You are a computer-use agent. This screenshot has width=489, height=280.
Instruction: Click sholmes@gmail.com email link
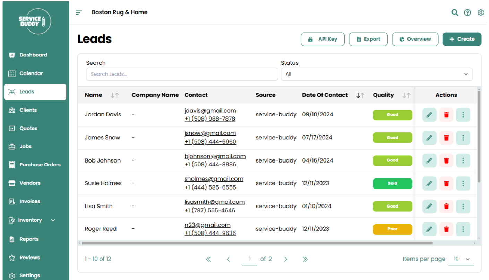pyautogui.click(x=214, y=179)
